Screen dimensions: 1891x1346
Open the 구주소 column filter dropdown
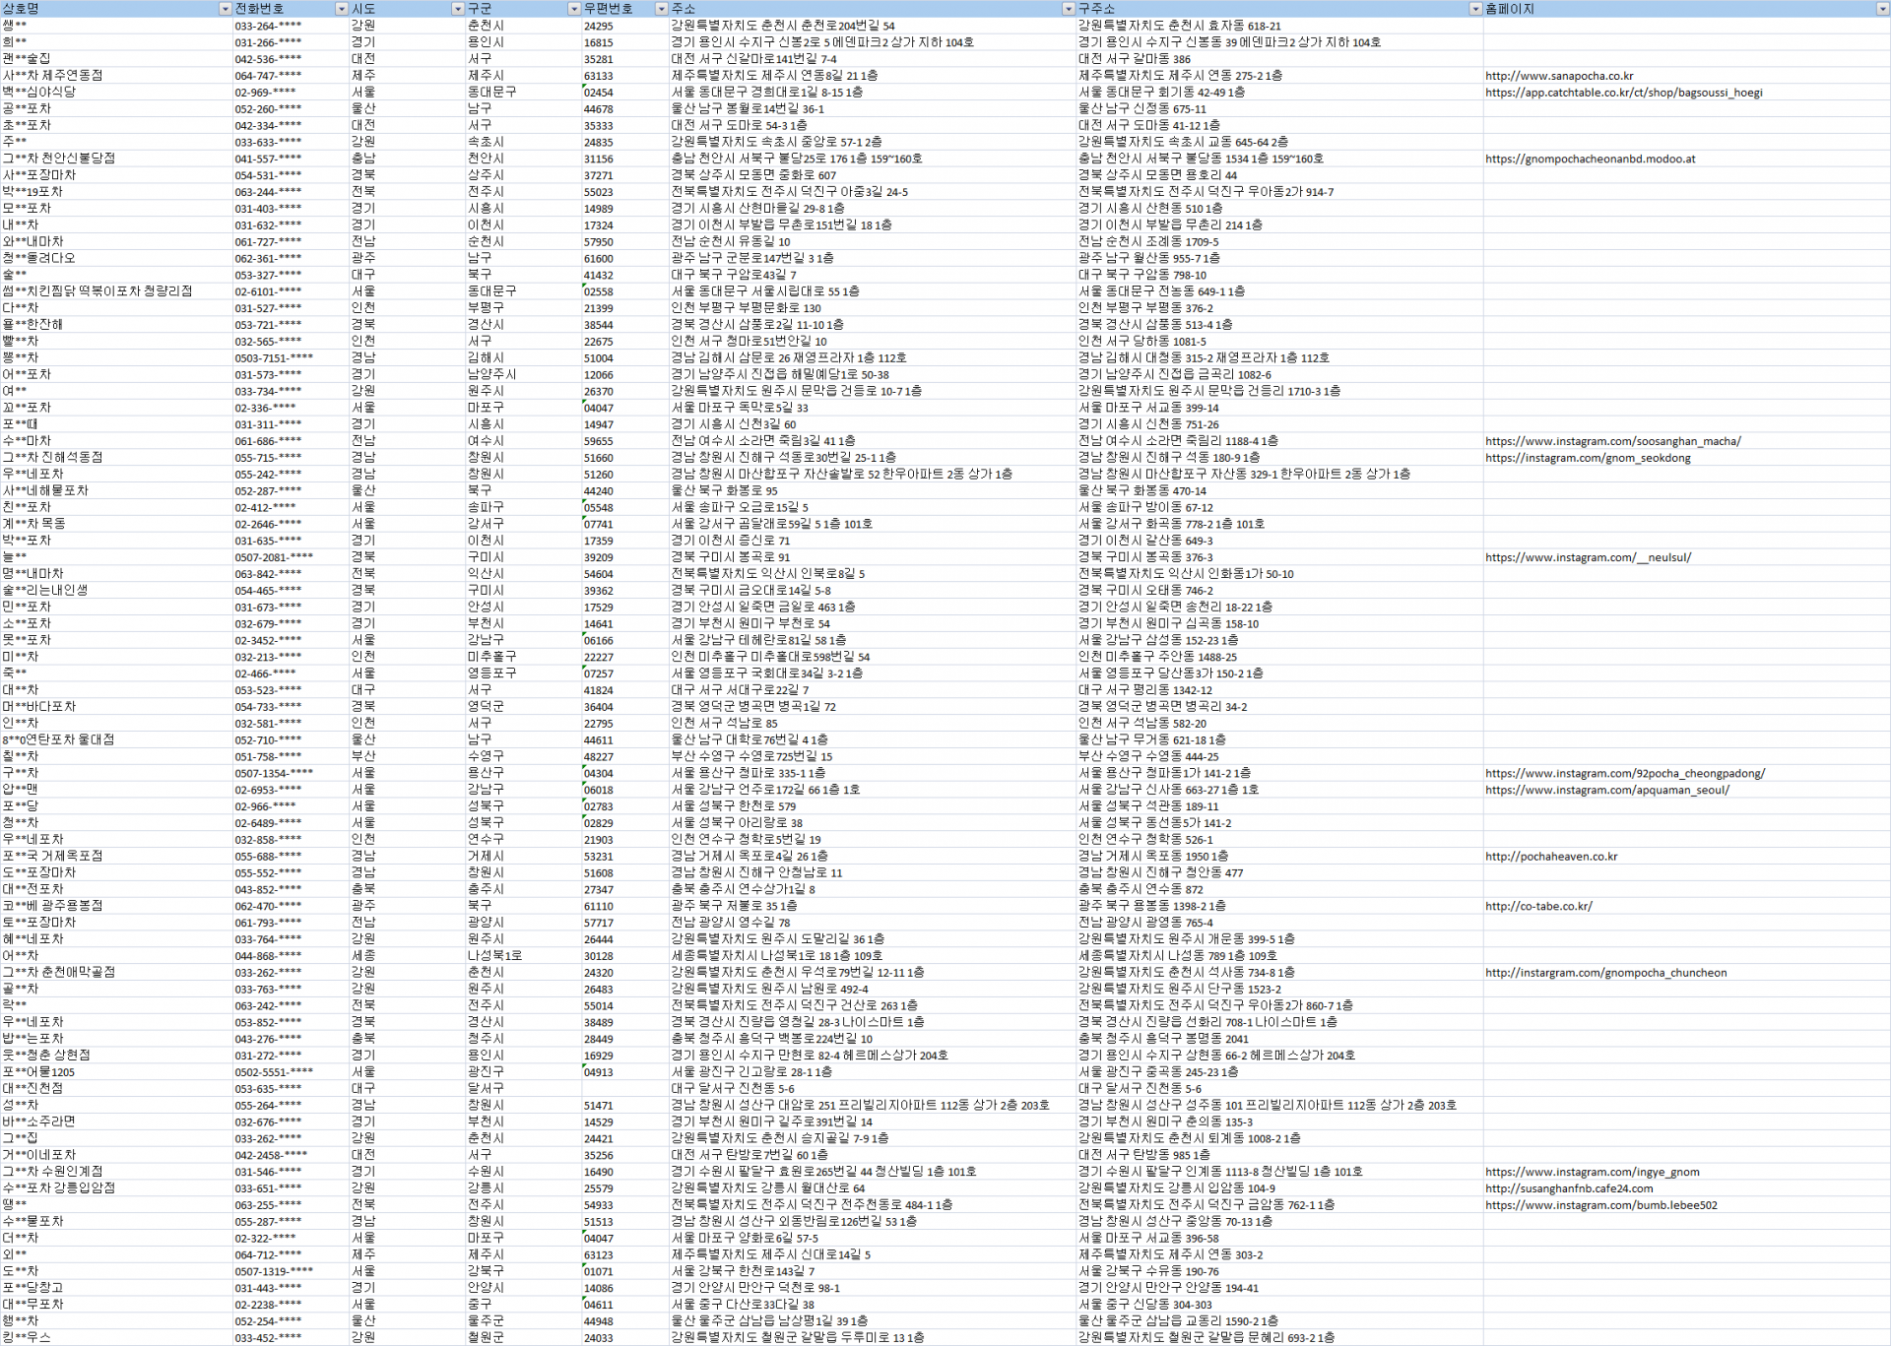[x=1474, y=9]
